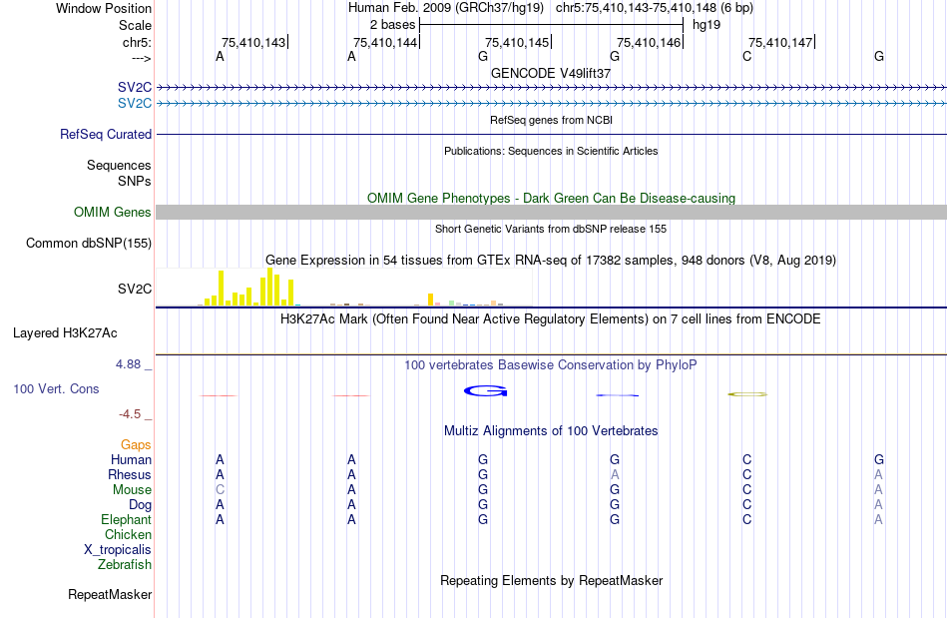Click the Window Position label
Image resolution: width=948 pixels, height=618 pixels.
click(x=104, y=8)
